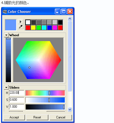Pick the darkest gray palette swatch

33,22
